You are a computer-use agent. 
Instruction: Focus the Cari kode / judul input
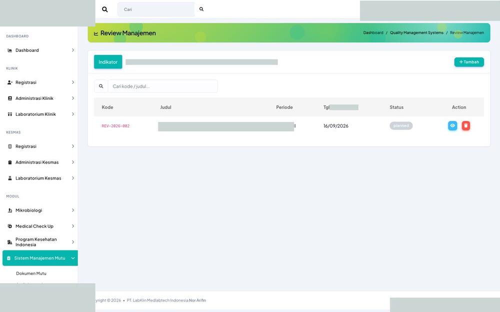click(162, 86)
